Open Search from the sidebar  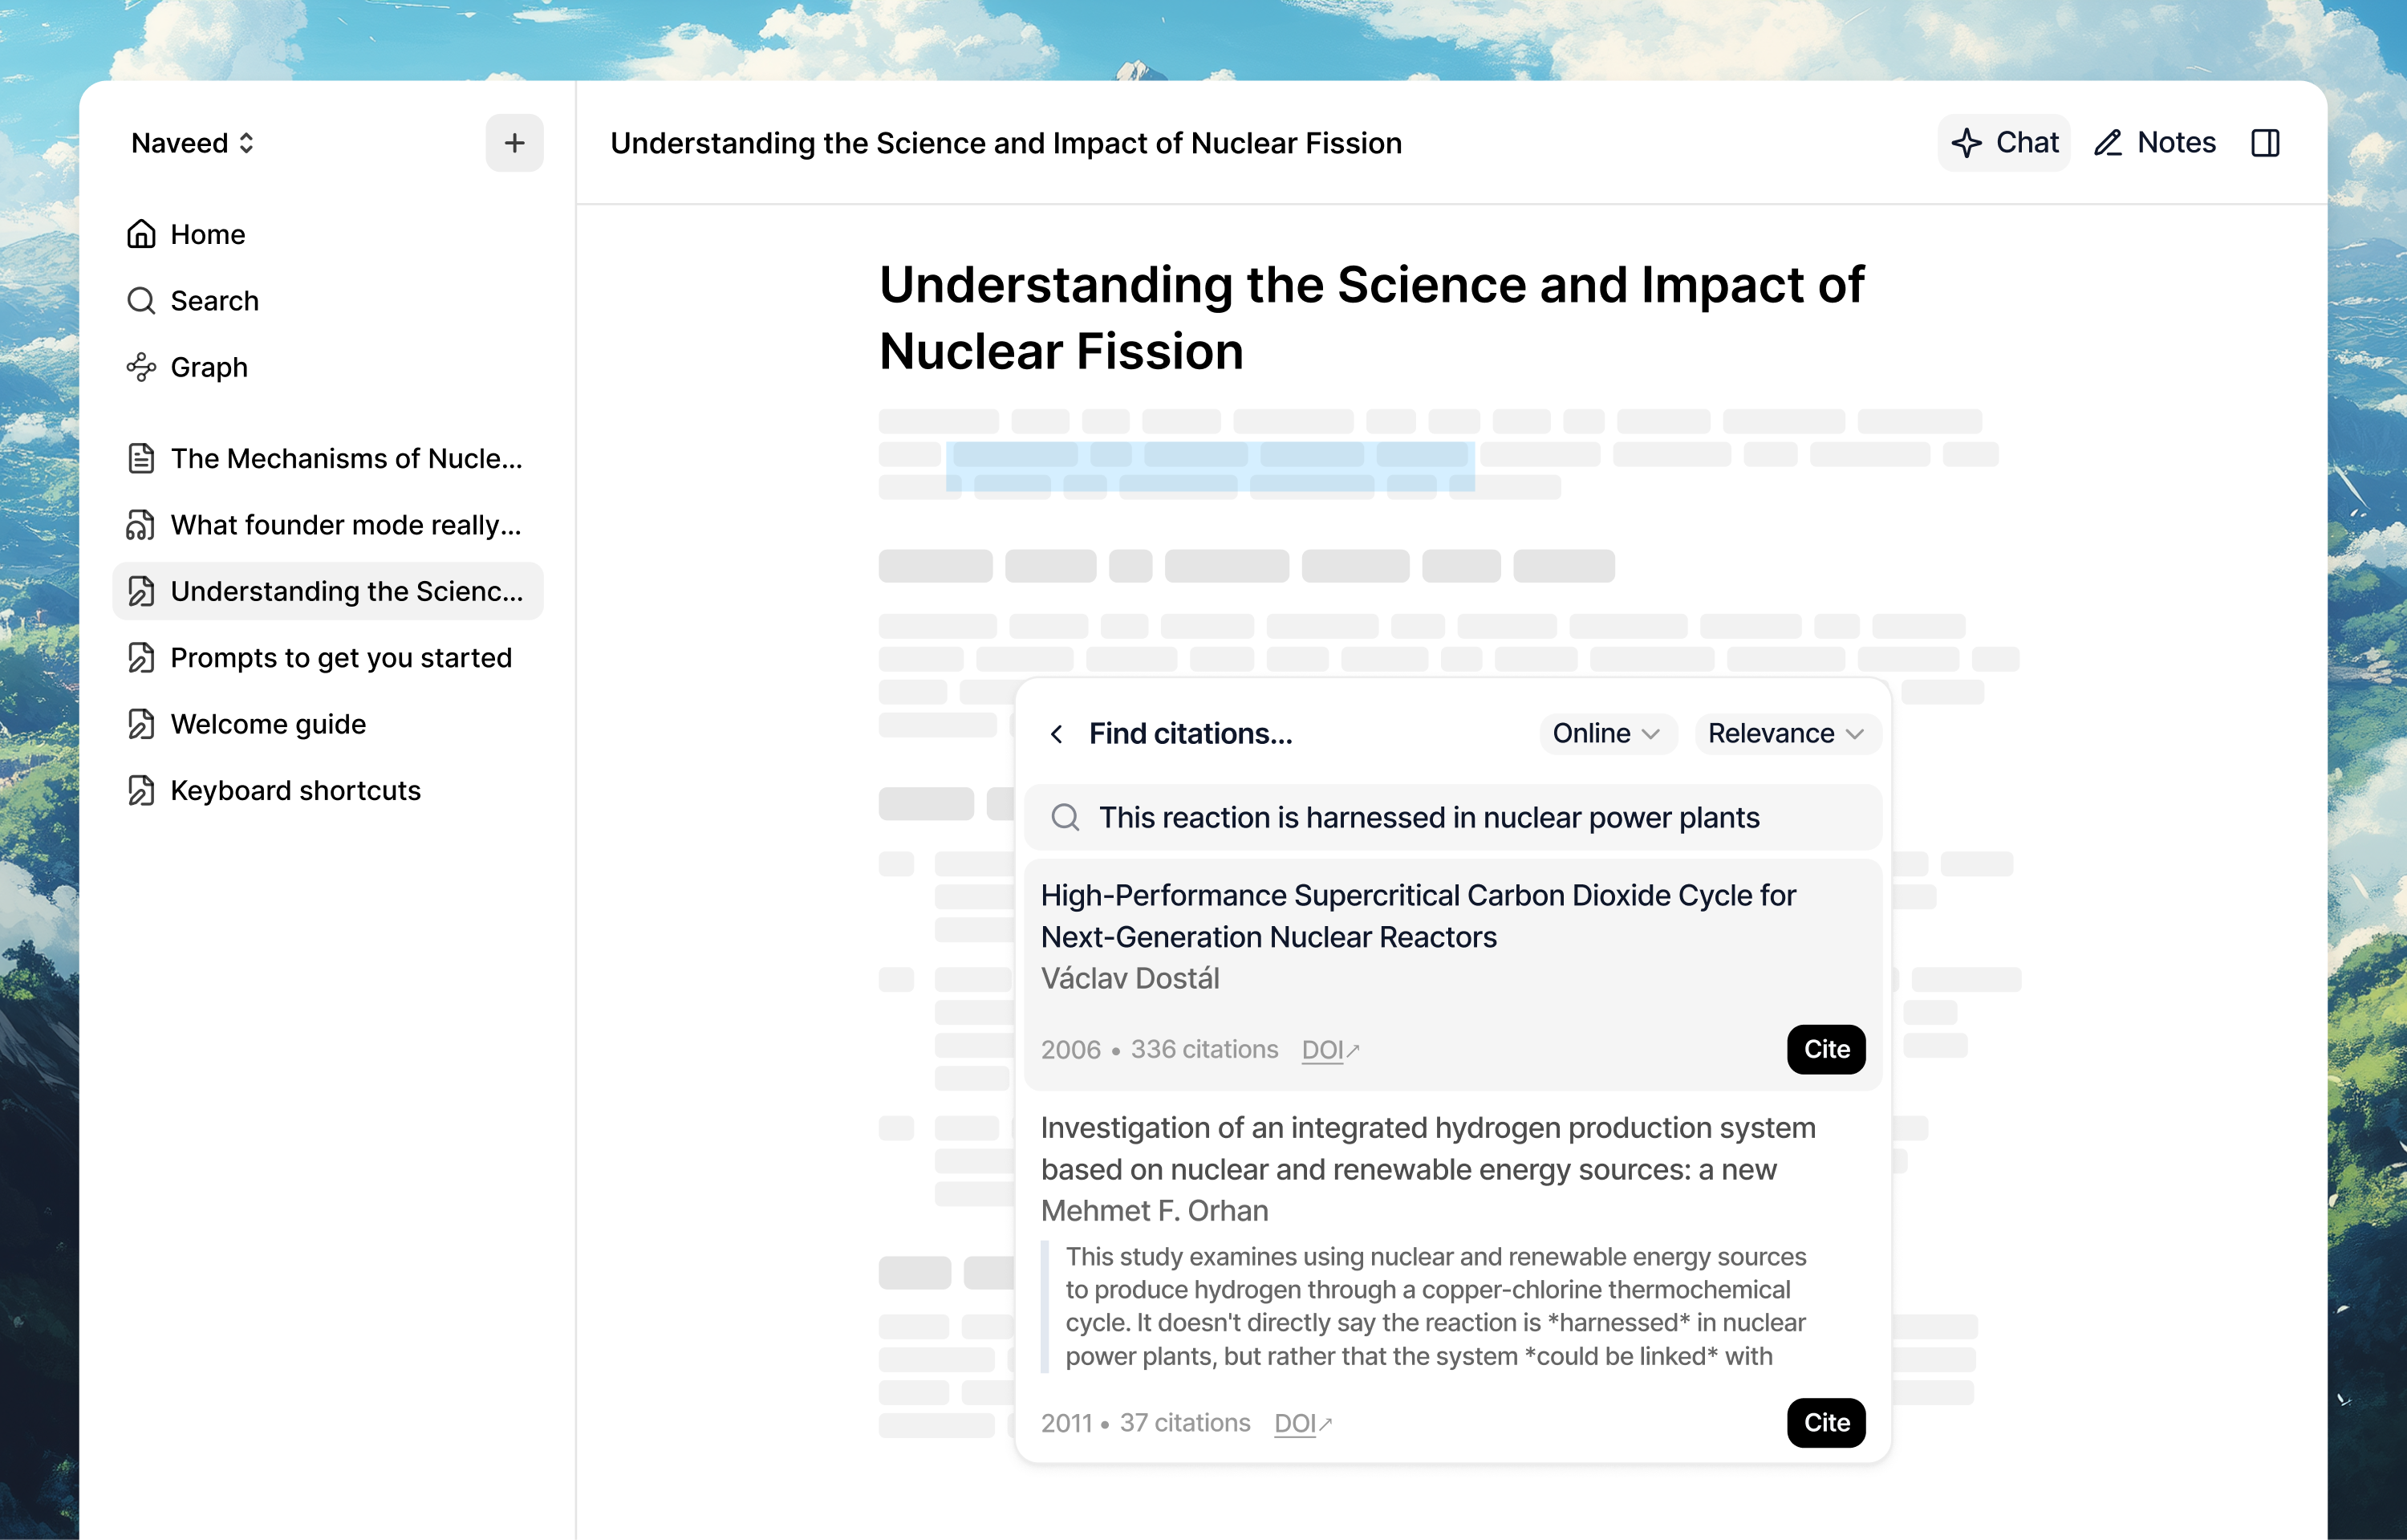214,301
